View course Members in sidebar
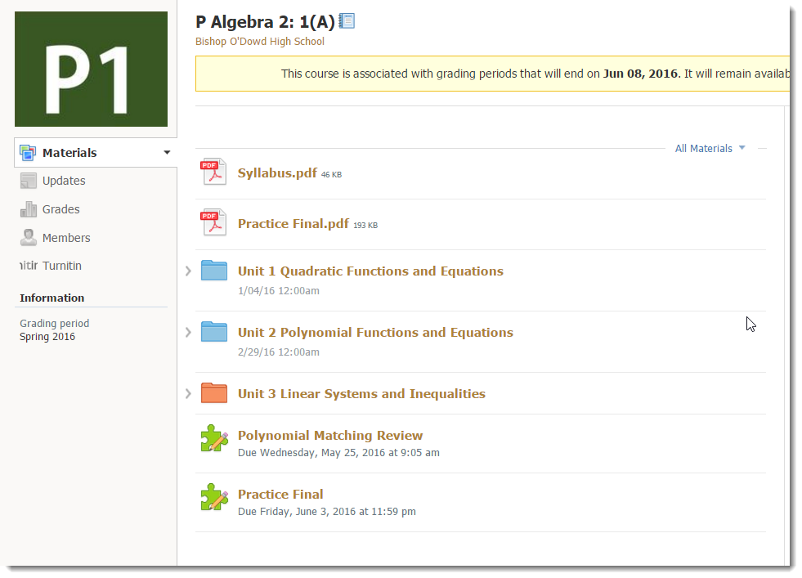 [x=66, y=238]
